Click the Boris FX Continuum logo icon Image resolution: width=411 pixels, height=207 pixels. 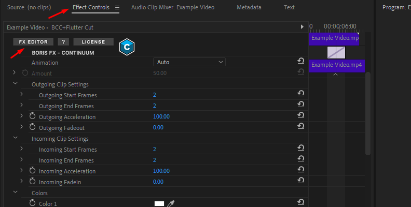[x=127, y=47]
